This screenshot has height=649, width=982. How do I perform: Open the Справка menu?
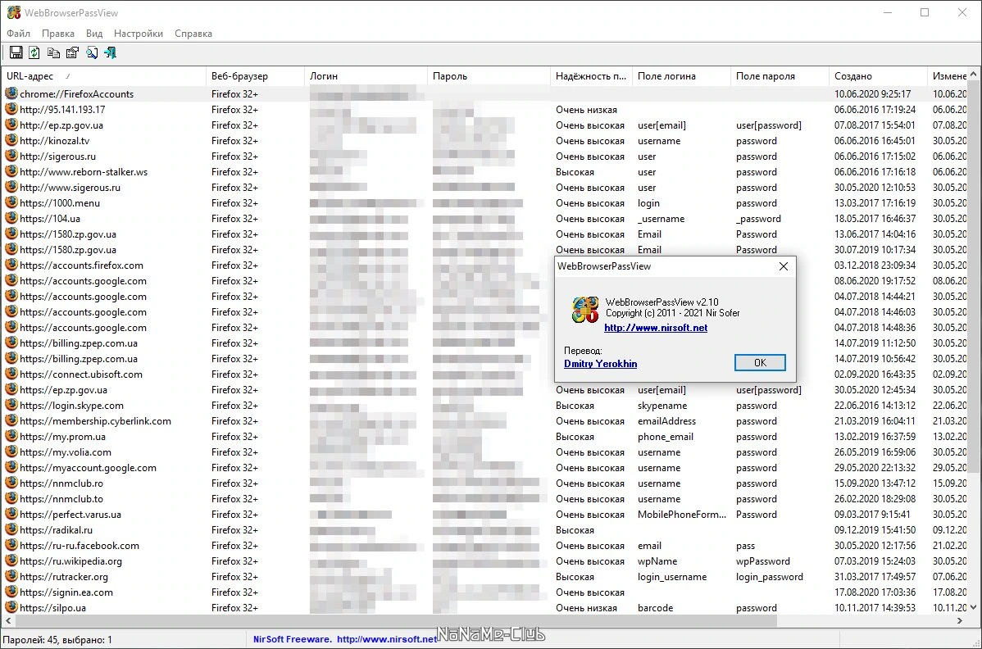193,33
